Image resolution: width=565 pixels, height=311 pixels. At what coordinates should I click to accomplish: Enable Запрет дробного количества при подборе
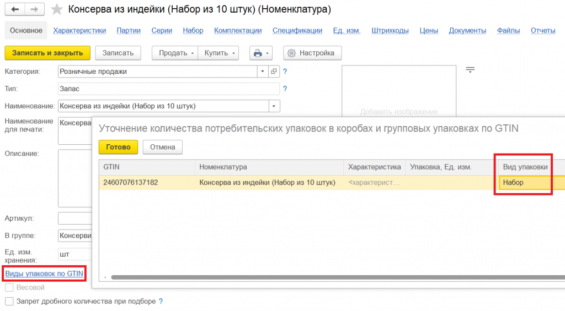[x=9, y=301]
